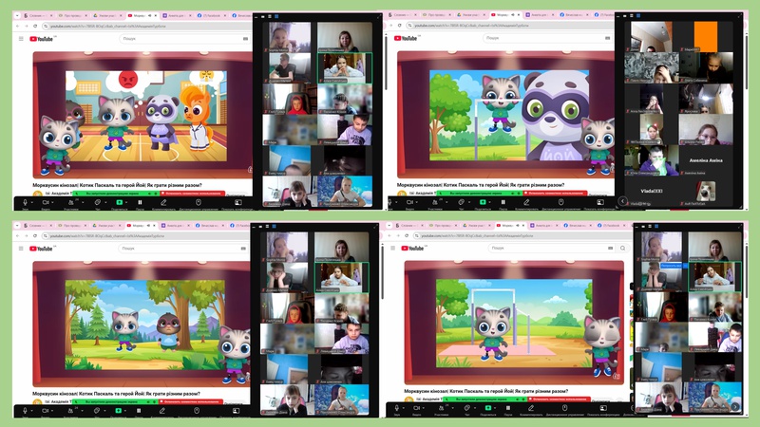Click the YouTube logo in the top-left screenshot
This screenshot has width=760, height=427.
(41, 39)
